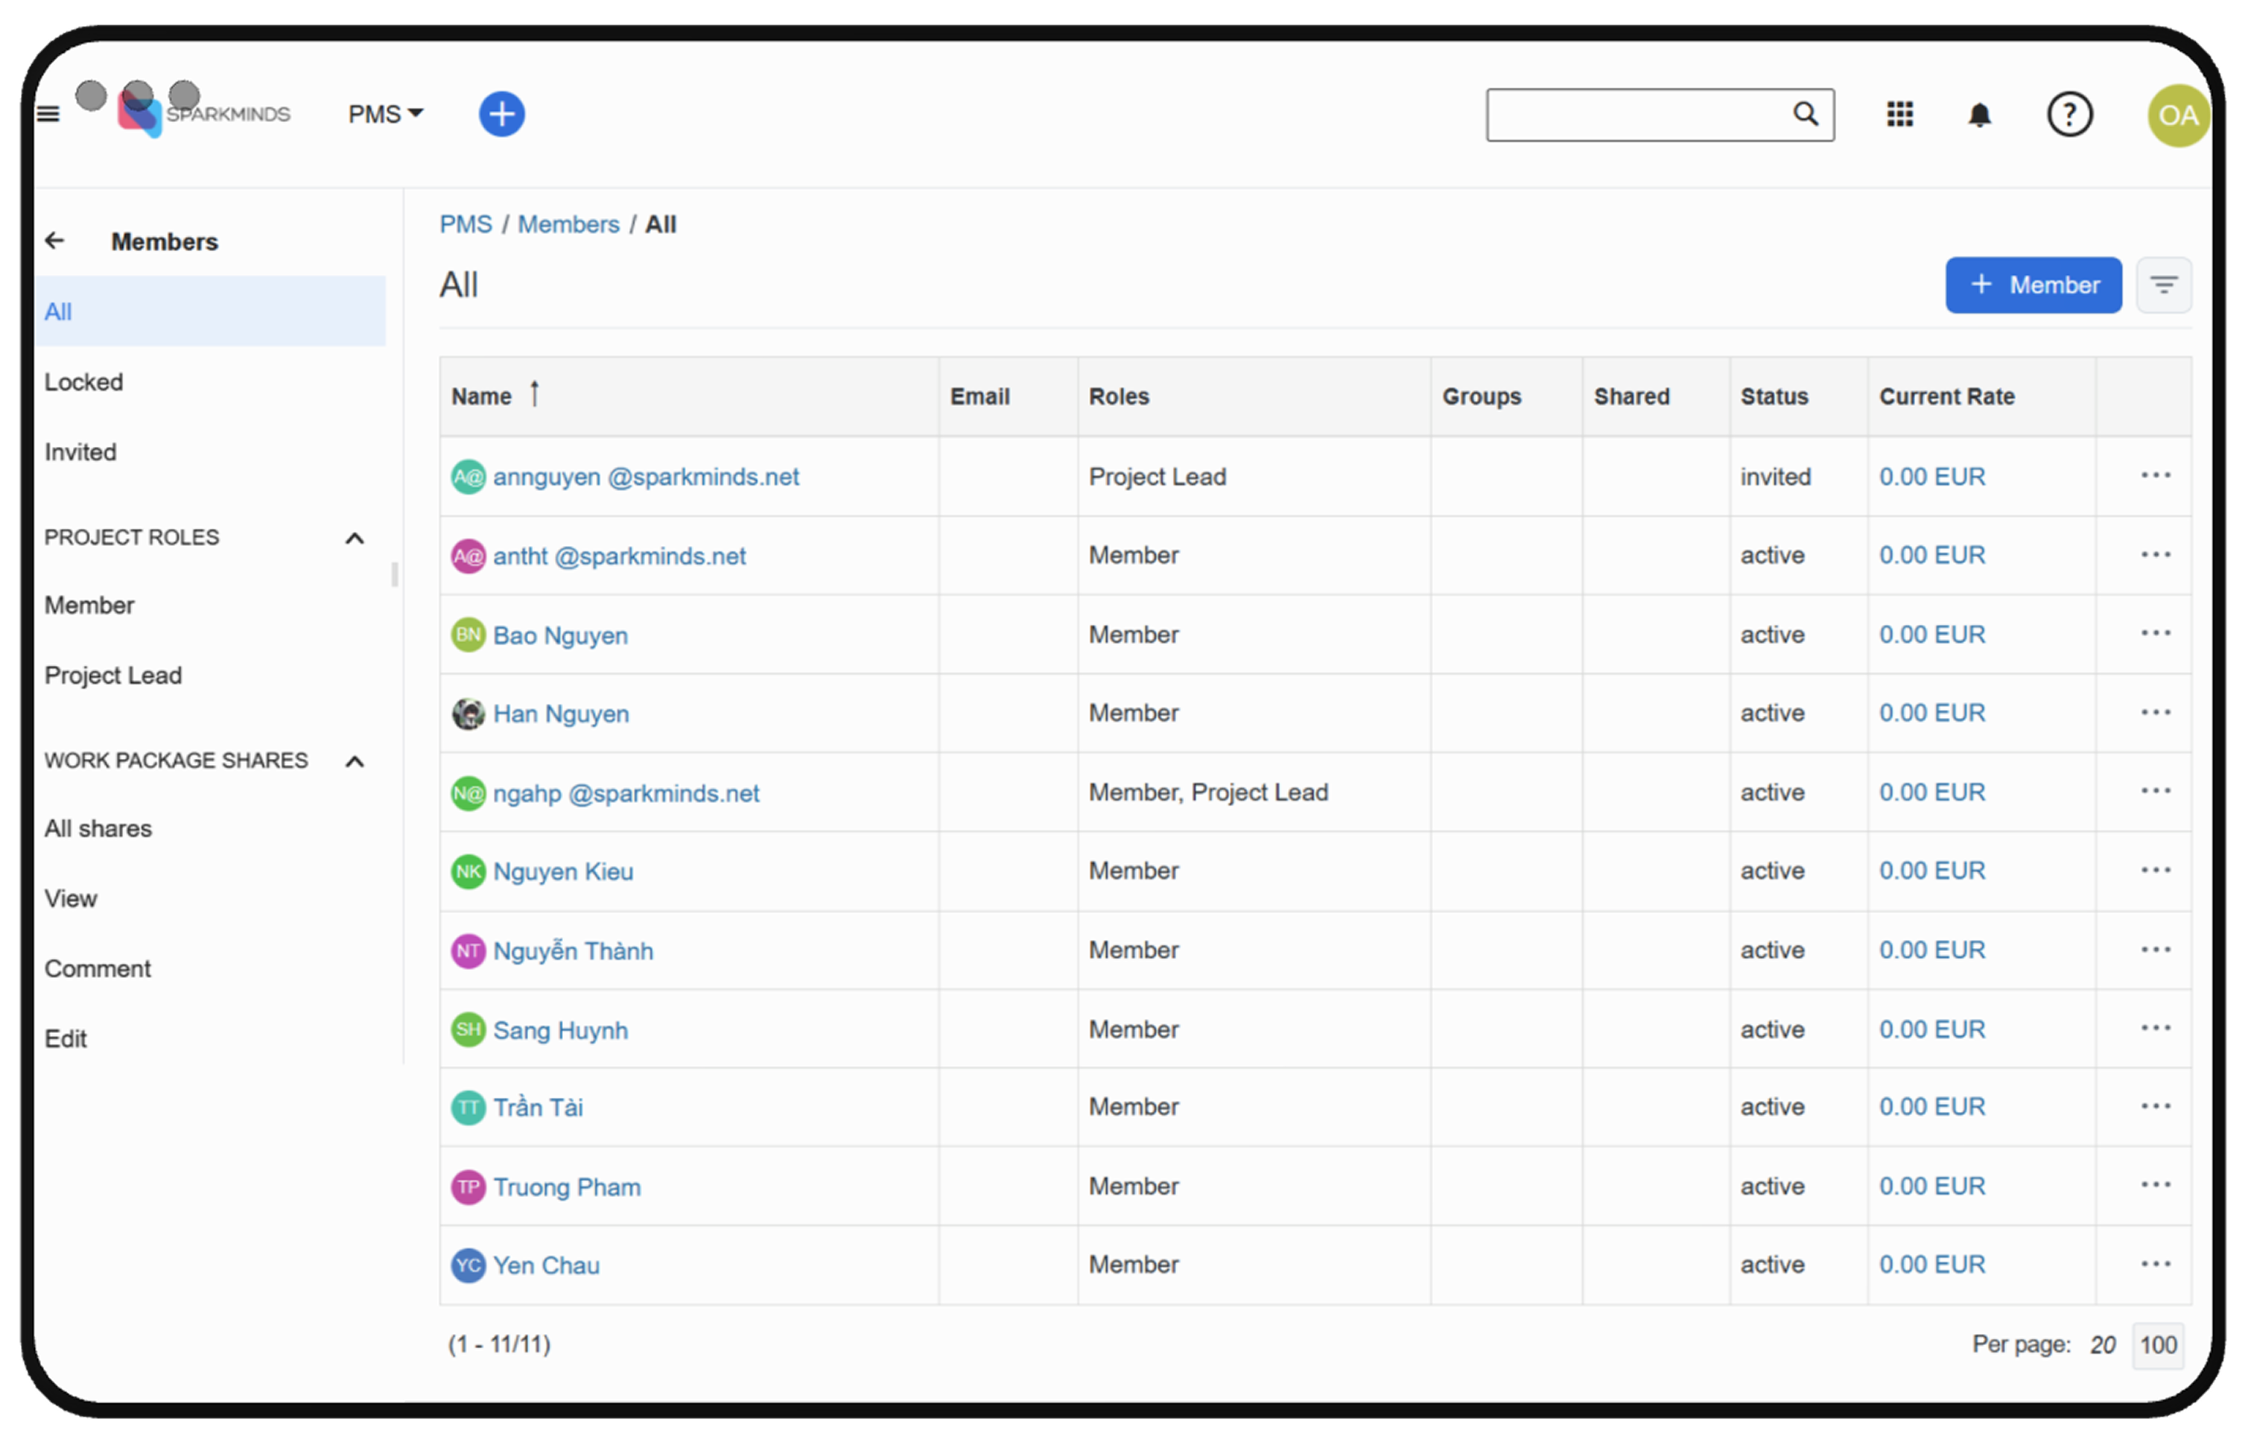
Task: Open more actions for Bao Nguyen row
Action: tap(2155, 634)
